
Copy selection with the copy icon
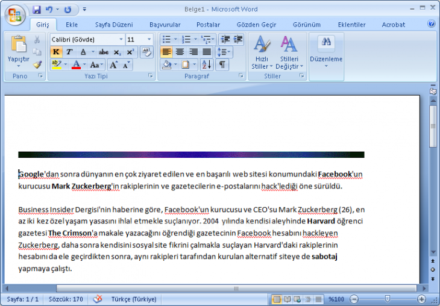[37, 52]
